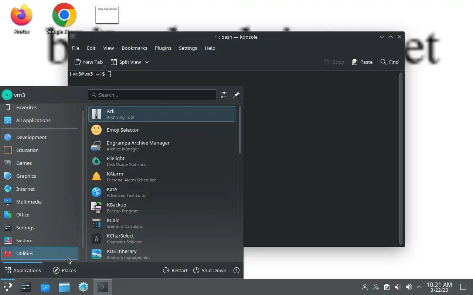Click the muted audio tray icon

coord(398,287)
